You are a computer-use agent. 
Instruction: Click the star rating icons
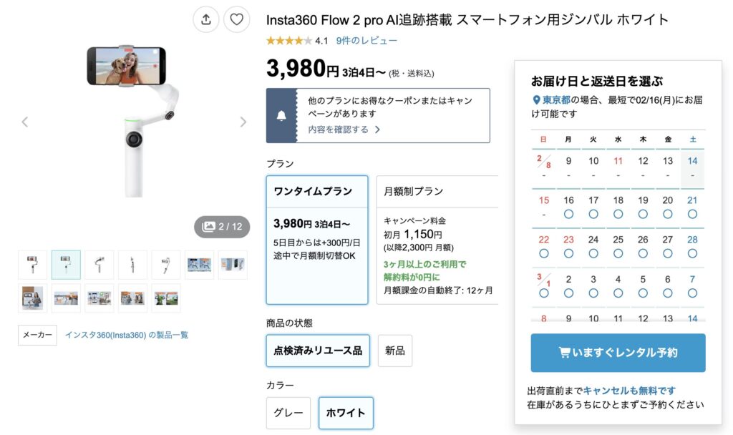point(288,41)
